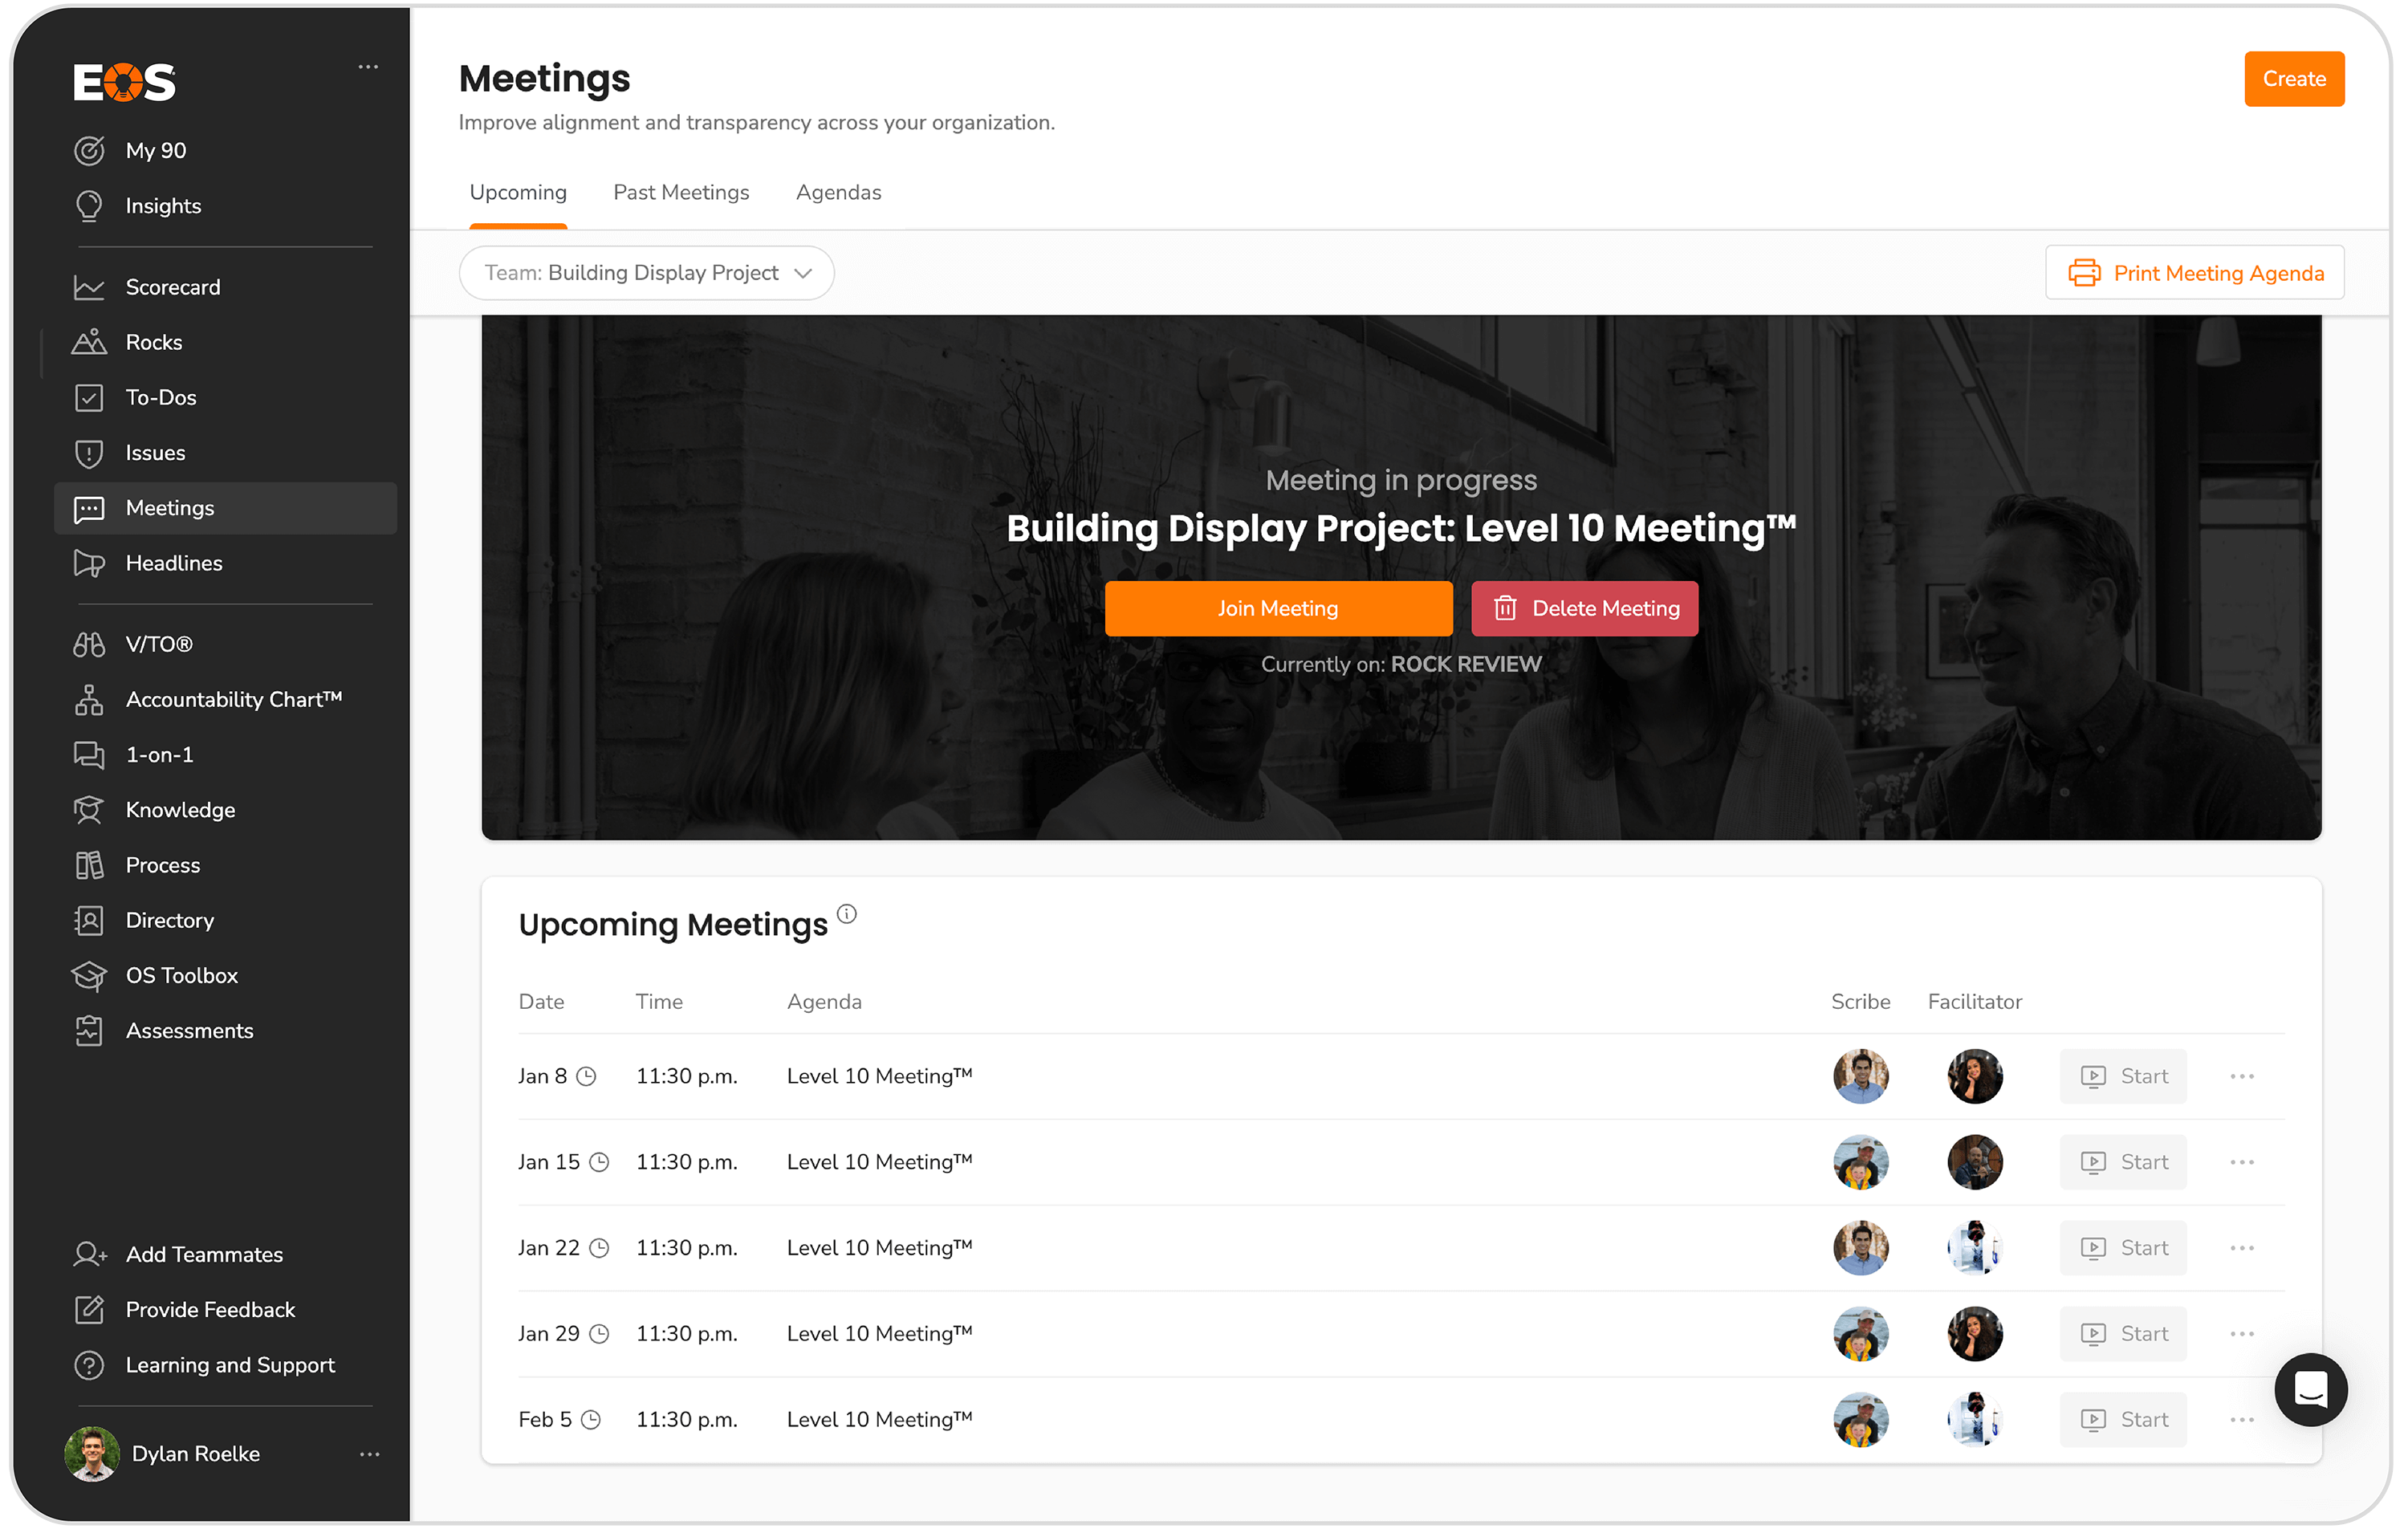Image resolution: width=2408 pixels, height=1529 pixels.
Task: Click the Join Meeting button
Action: pyautogui.click(x=1278, y=608)
